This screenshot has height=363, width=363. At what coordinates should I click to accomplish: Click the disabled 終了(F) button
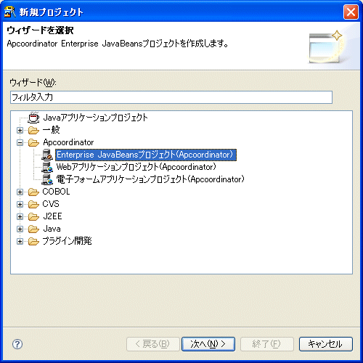(x=267, y=344)
